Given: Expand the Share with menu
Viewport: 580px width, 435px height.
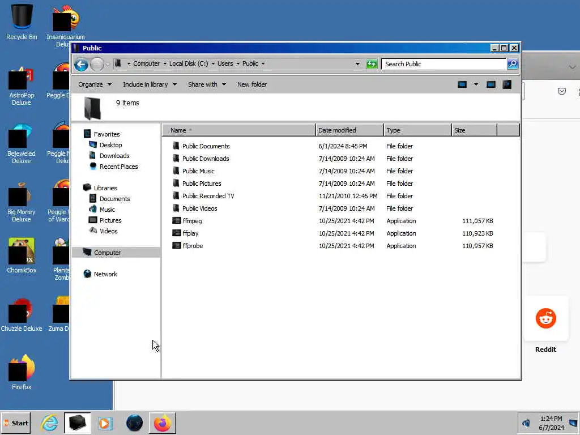Looking at the screenshot, I should 207,84.
